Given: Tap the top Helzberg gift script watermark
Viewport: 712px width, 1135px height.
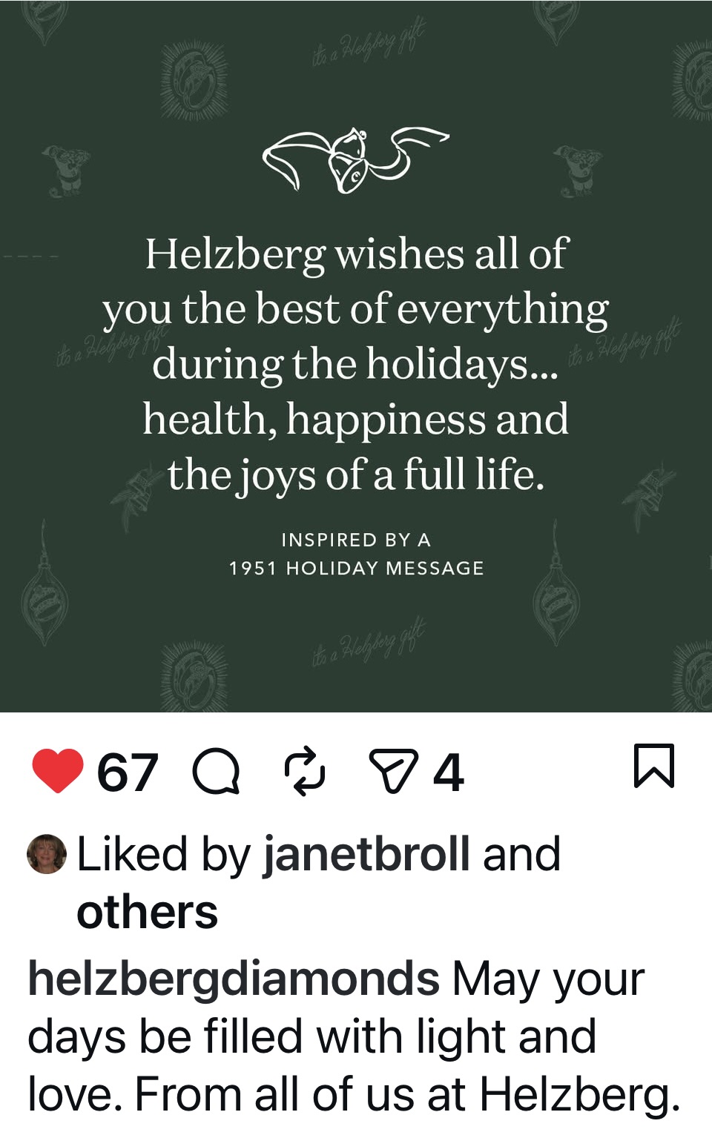Looking at the screenshot, I should pyautogui.click(x=369, y=44).
